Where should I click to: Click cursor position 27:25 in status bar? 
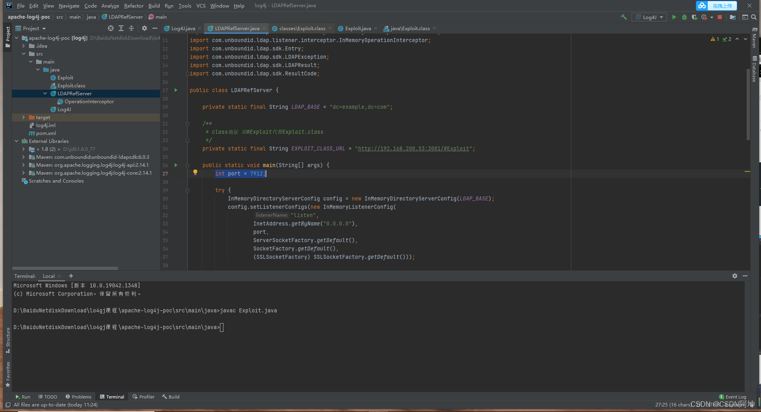click(661, 405)
